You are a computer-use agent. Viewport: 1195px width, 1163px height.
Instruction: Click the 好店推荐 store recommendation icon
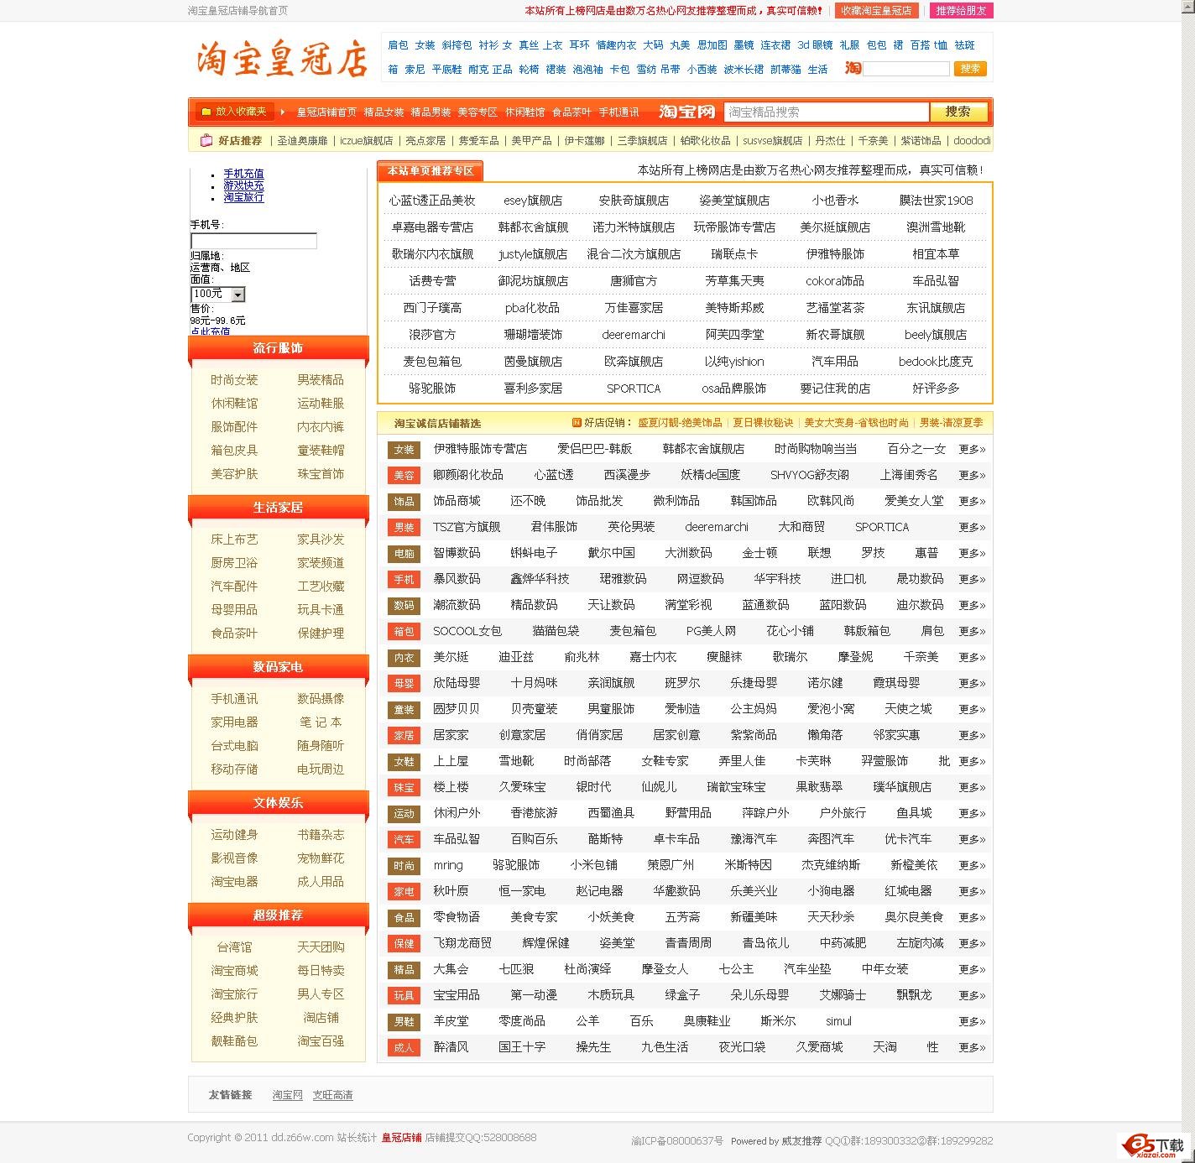pos(206,141)
